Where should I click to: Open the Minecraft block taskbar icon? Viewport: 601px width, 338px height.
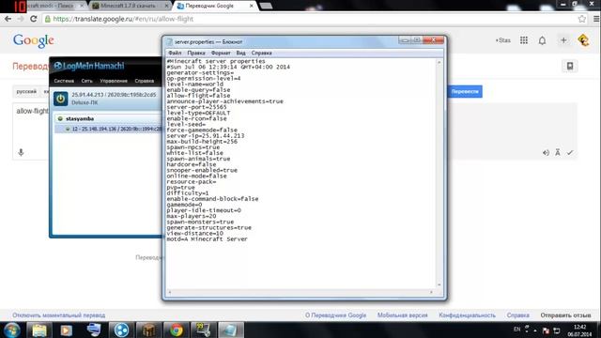(x=148, y=330)
